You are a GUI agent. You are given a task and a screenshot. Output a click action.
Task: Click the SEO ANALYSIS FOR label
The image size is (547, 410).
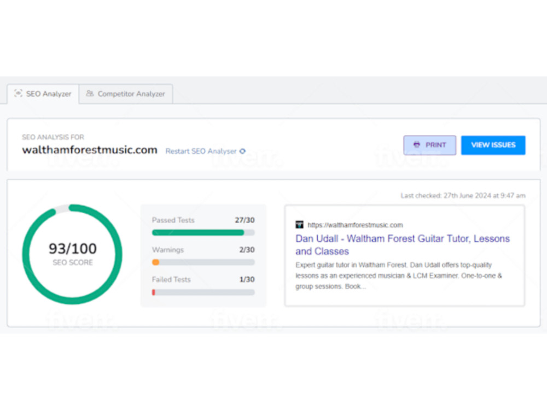tap(53, 137)
